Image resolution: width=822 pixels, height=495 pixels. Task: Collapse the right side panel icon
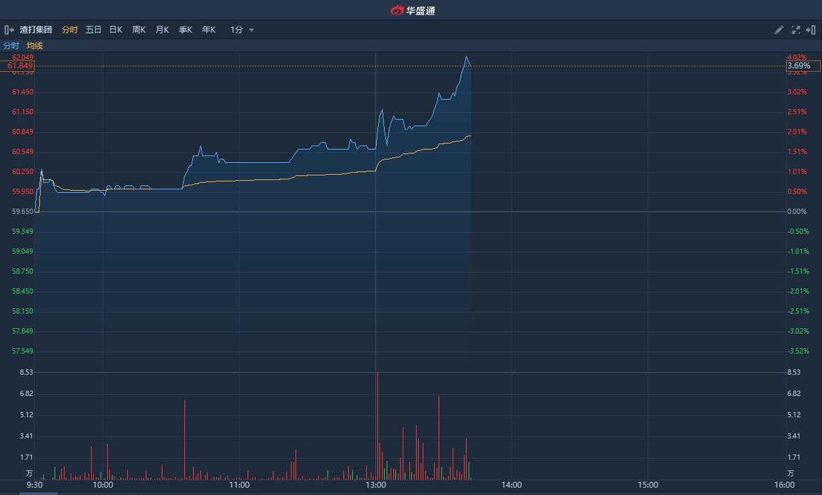(811, 30)
